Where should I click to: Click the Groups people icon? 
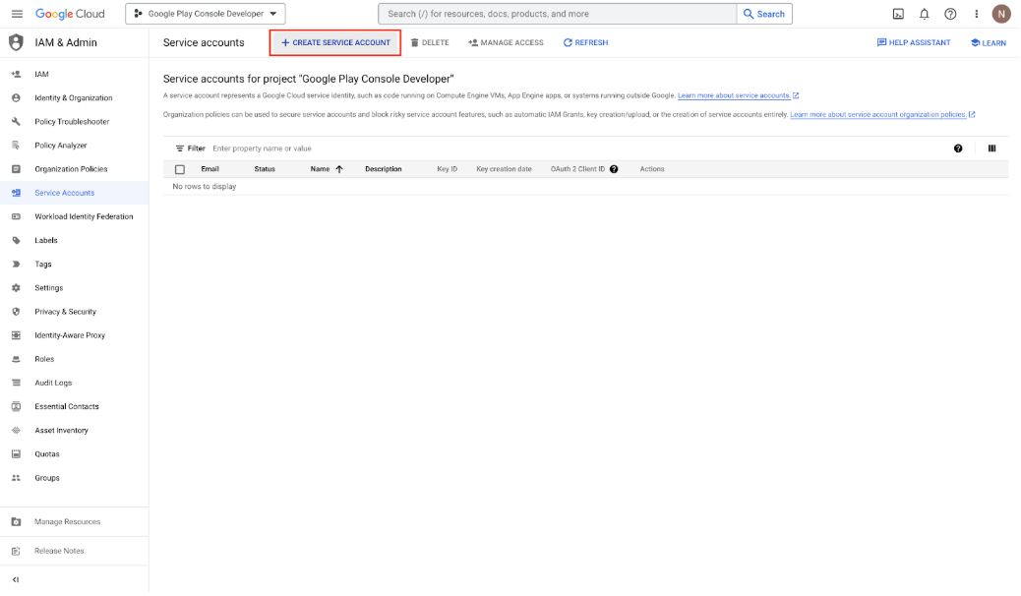17,478
